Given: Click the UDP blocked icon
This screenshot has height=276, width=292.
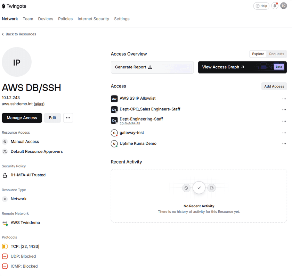Looking at the screenshot, I should click(x=5, y=256).
